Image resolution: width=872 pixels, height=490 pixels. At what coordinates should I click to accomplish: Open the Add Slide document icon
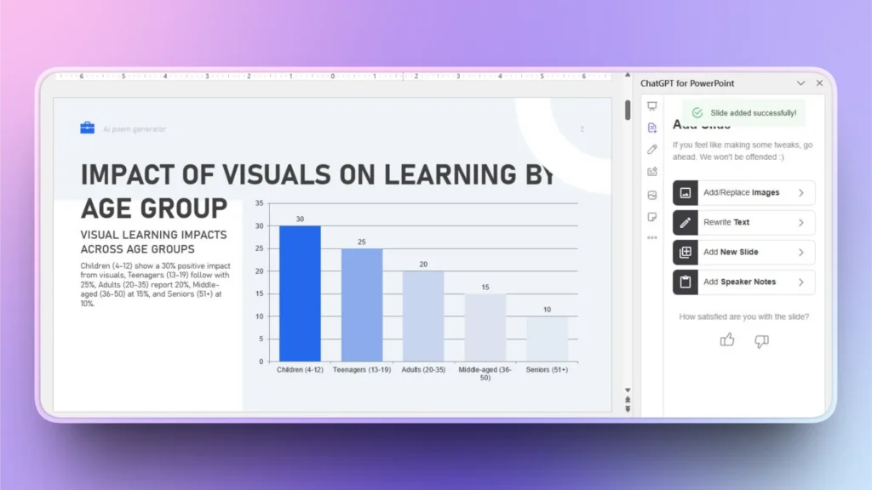pyautogui.click(x=651, y=127)
